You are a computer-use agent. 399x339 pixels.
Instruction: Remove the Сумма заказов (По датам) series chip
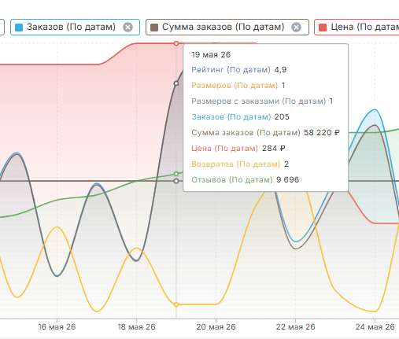click(x=296, y=27)
